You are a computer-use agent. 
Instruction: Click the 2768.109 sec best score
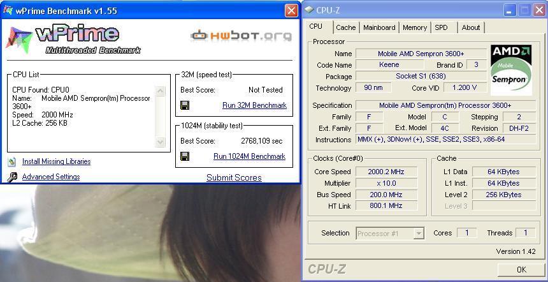coord(262,142)
